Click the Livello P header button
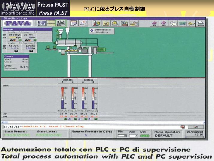 (x=14, y=43)
